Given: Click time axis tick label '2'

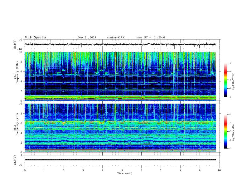Looking at the screenshot, I should [64, 170].
